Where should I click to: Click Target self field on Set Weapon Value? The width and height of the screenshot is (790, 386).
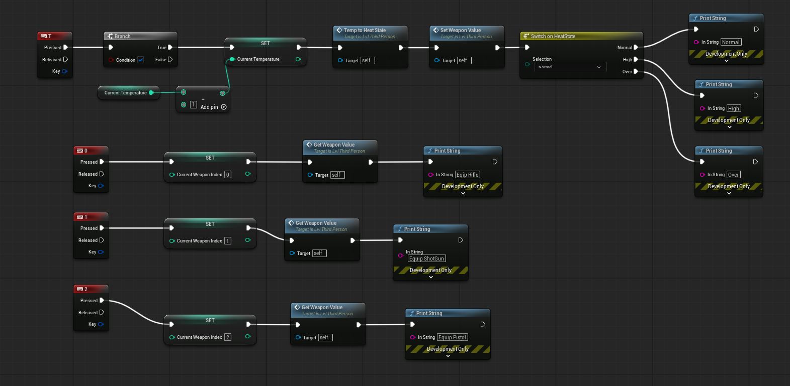click(x=464, y=60)
